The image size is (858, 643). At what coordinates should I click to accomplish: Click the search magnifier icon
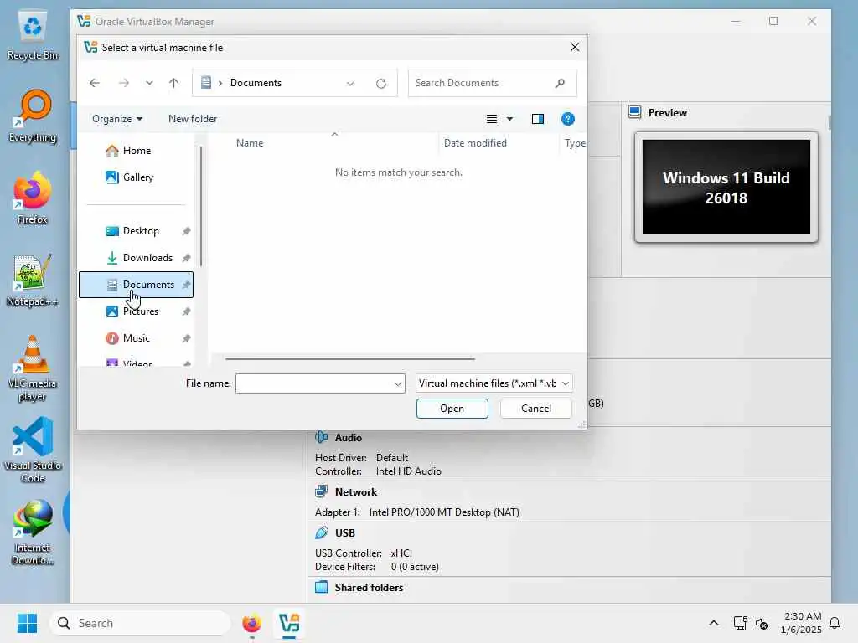click(x=559, y=83)
